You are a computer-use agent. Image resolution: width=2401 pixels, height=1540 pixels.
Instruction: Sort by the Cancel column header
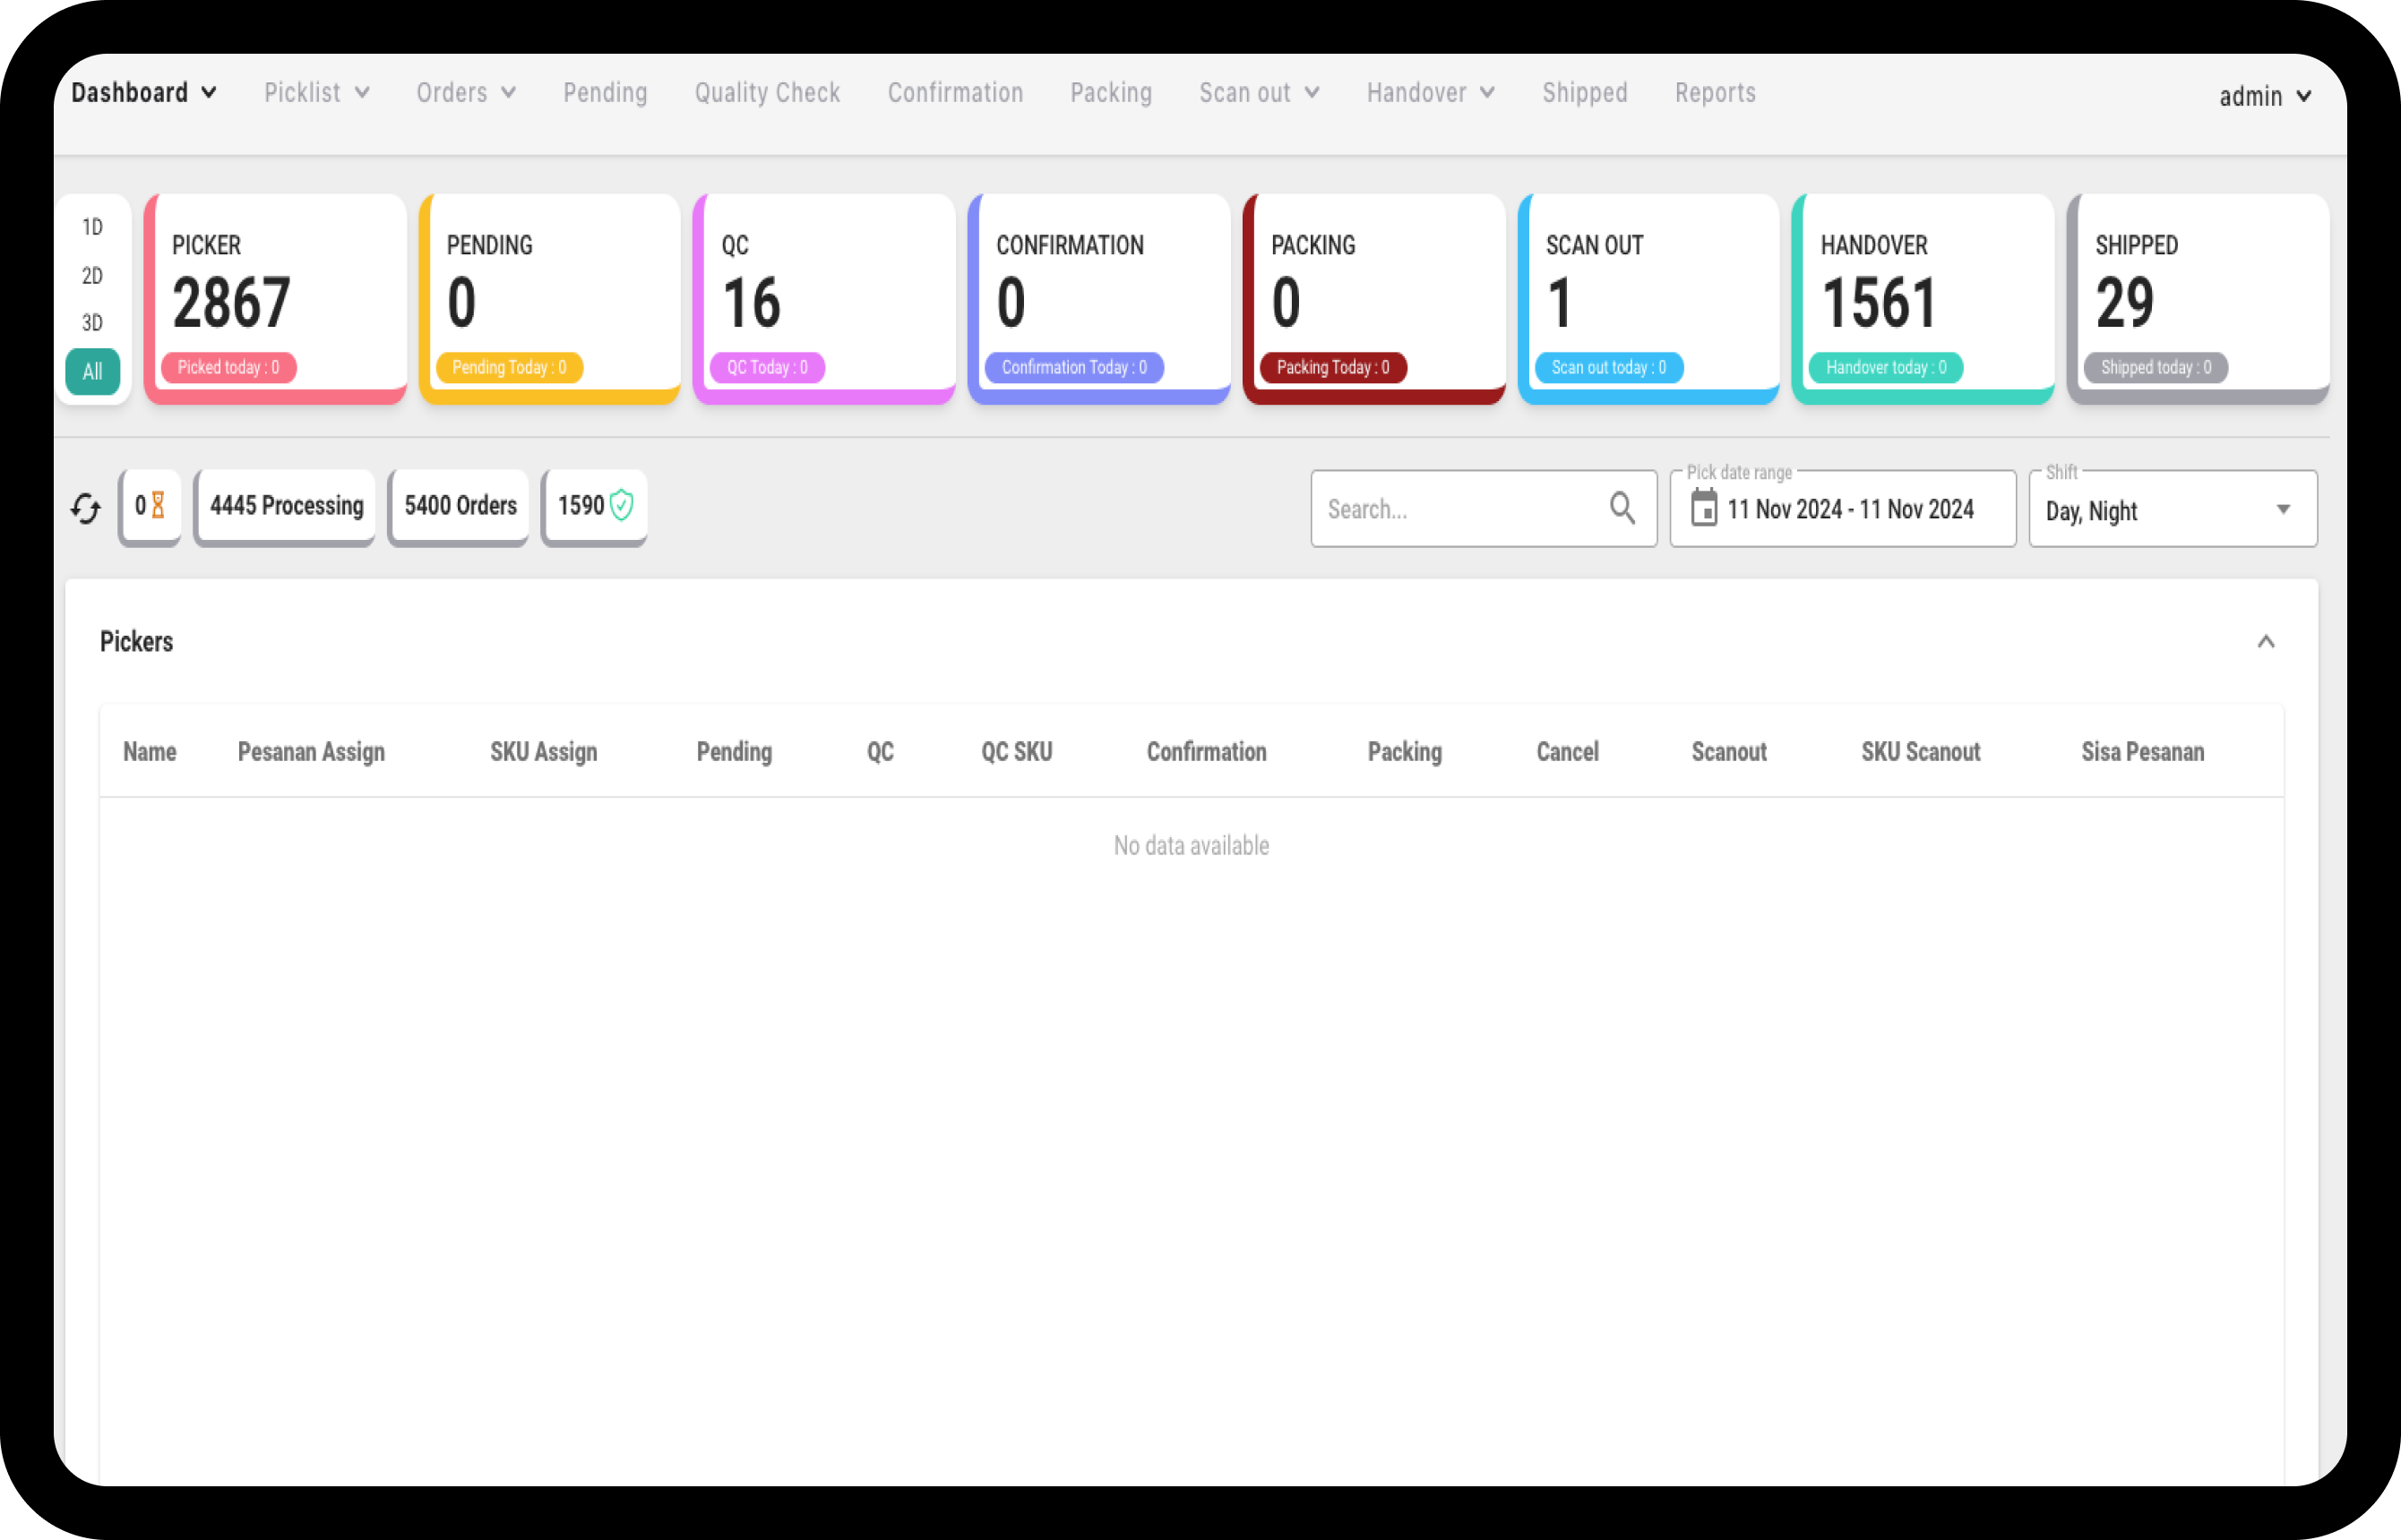[x=1568, y=752]
